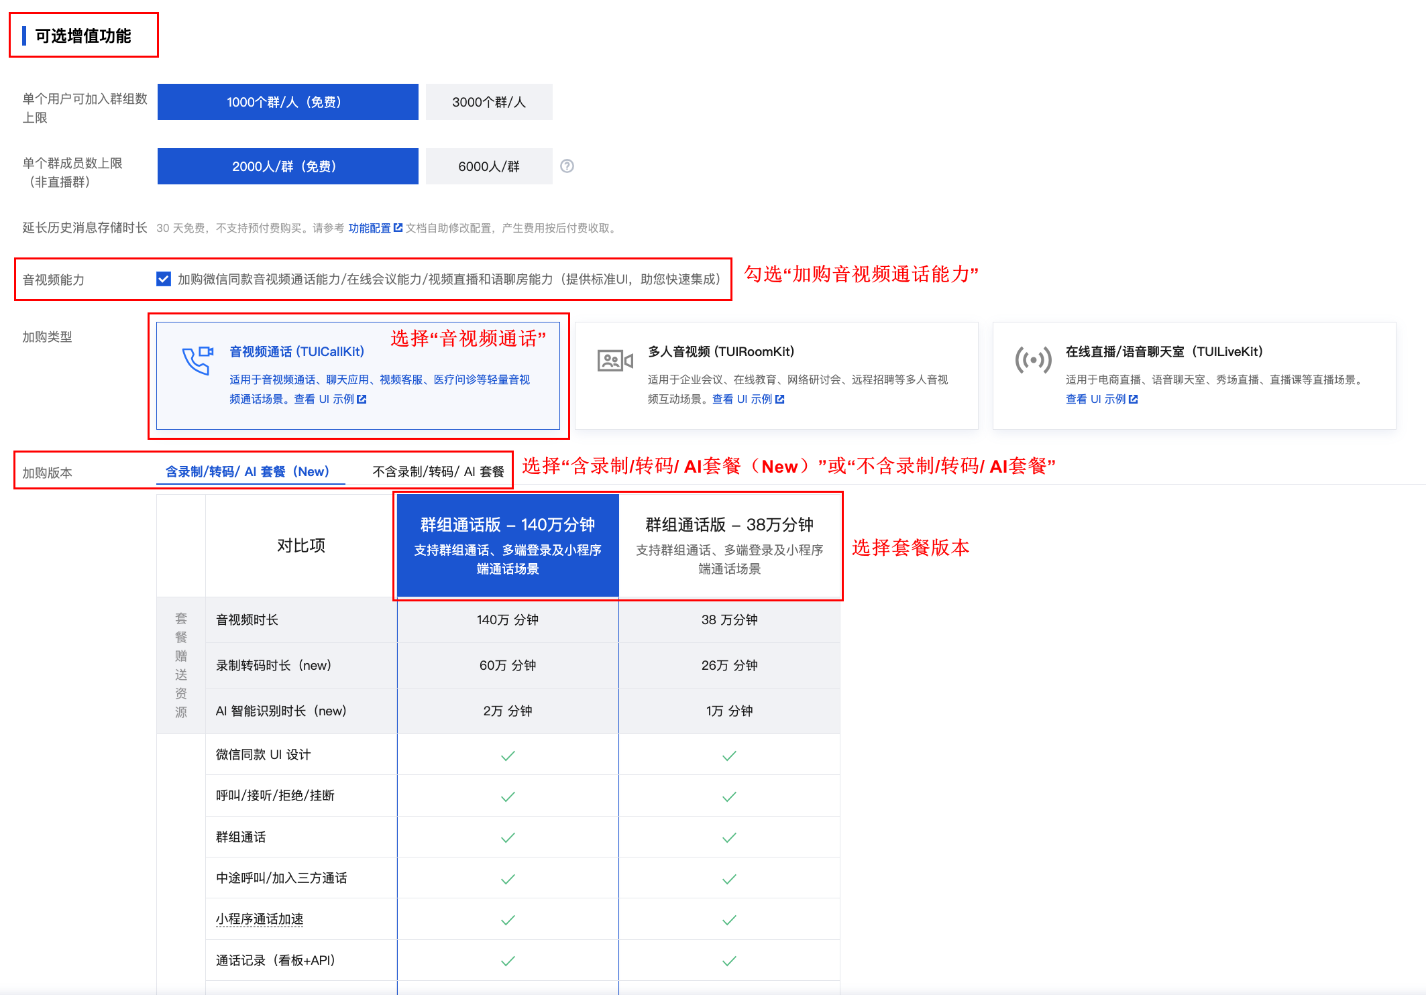
Task: Select 1000个群/人（免费）option
Action: pyautogui.click(x=288, y=102)
